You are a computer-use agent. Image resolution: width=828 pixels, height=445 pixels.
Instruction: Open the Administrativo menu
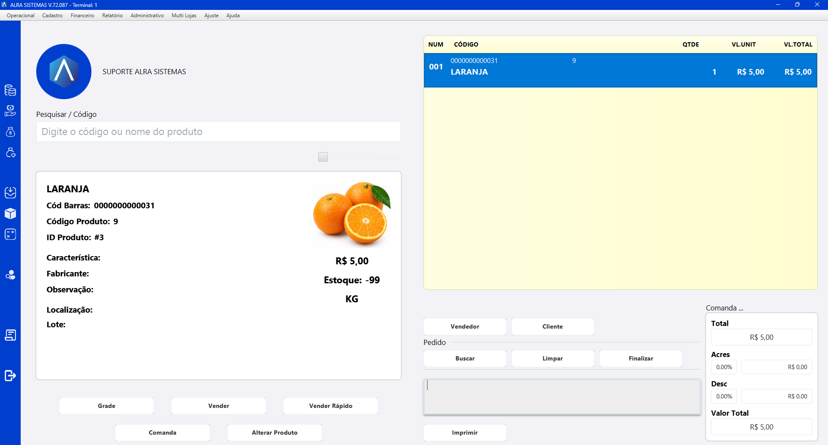(147, 16)
